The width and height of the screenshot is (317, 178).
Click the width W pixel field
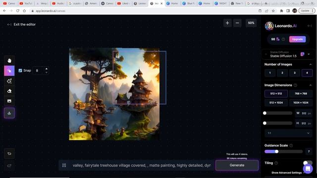[x=304, y=113]
